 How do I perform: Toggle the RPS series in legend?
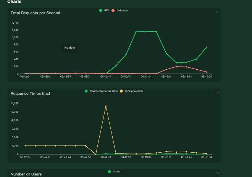[104, 10]
